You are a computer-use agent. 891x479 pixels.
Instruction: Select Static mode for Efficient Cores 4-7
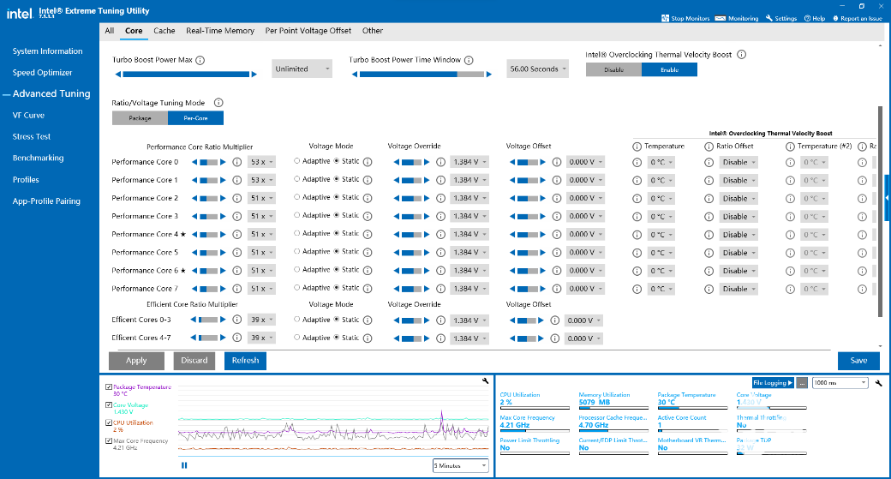coord(337,338)
